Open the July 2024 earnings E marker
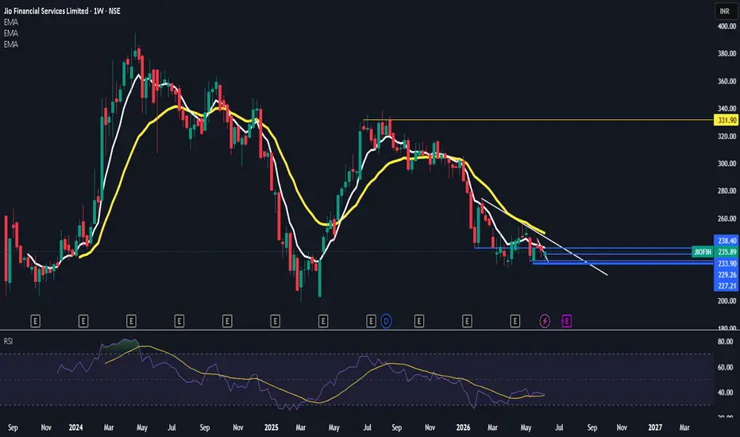Viewport: 740px width, 437px height. (x=179, y=322)
